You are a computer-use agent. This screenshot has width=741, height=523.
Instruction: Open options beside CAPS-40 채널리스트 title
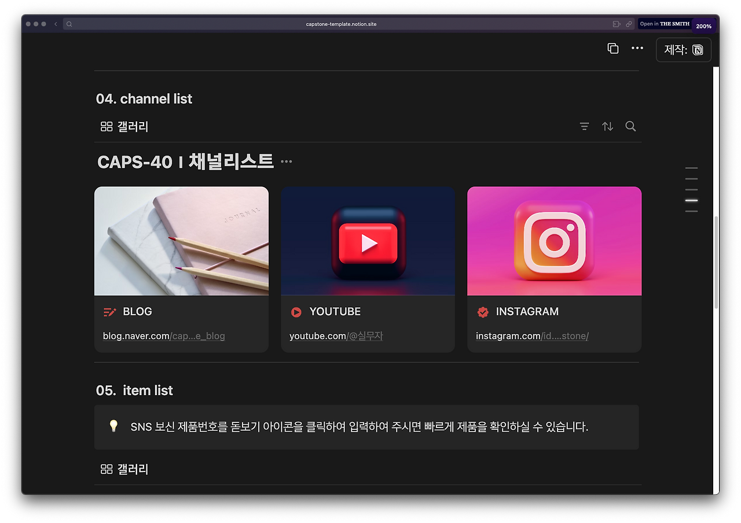click(x=286, y=161)
